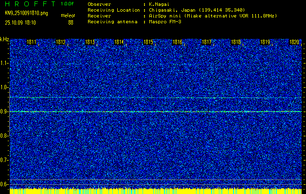Viewport: 306px width, 194px height.
Task: Select the 1815 time marker
Action: pos(148,43)
